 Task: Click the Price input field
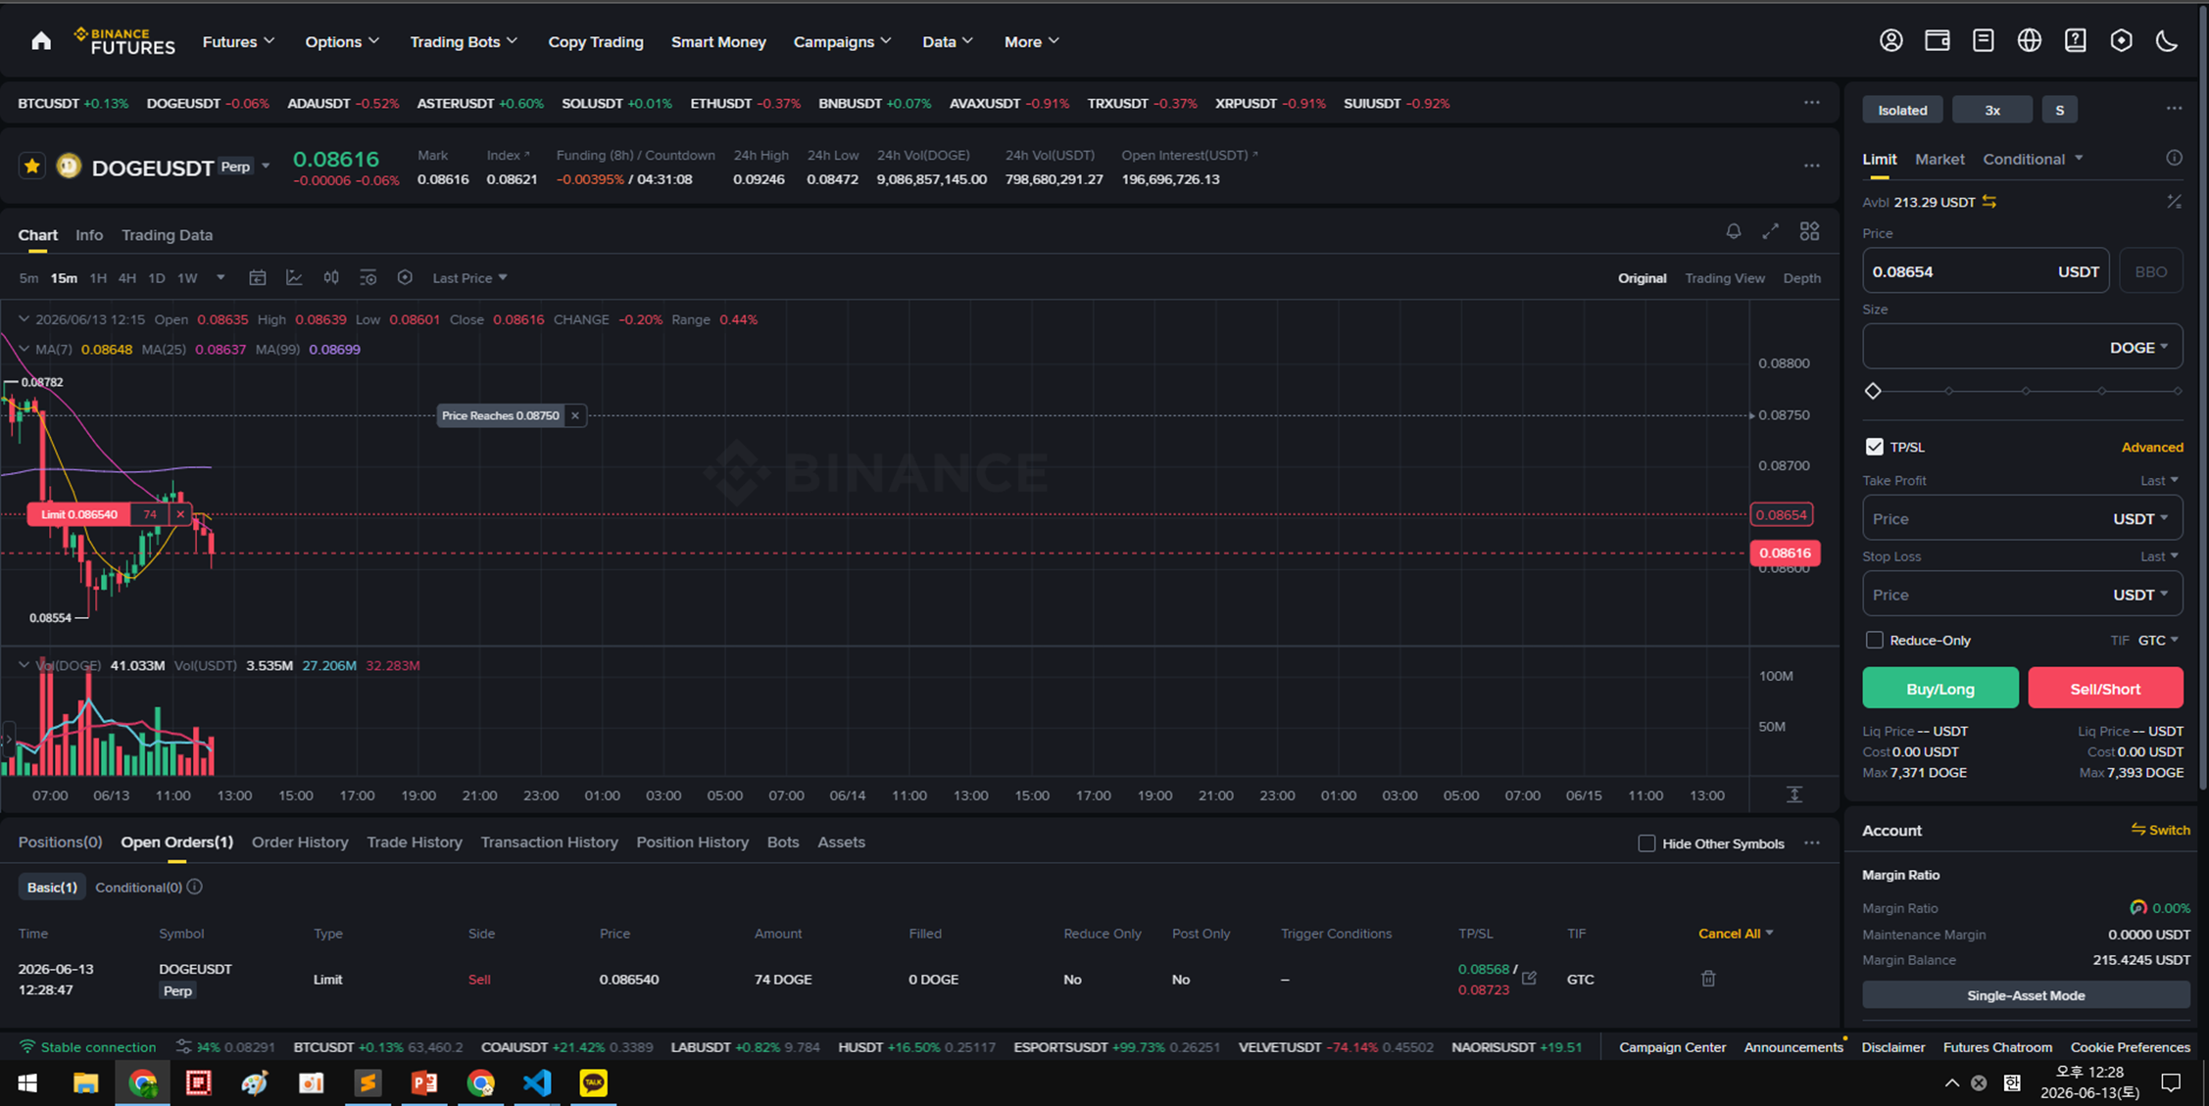coord(1986,271)
